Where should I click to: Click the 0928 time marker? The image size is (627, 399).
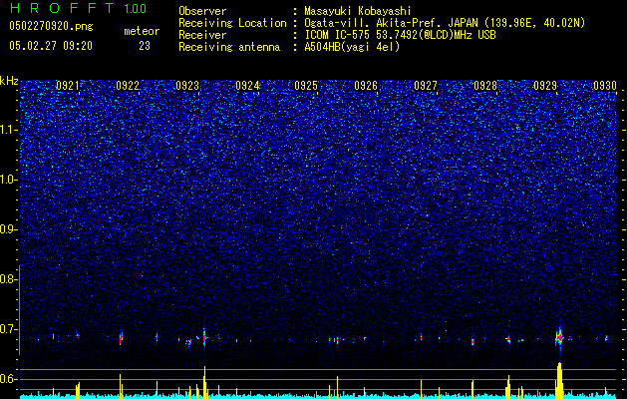click(x=485, y=86)
